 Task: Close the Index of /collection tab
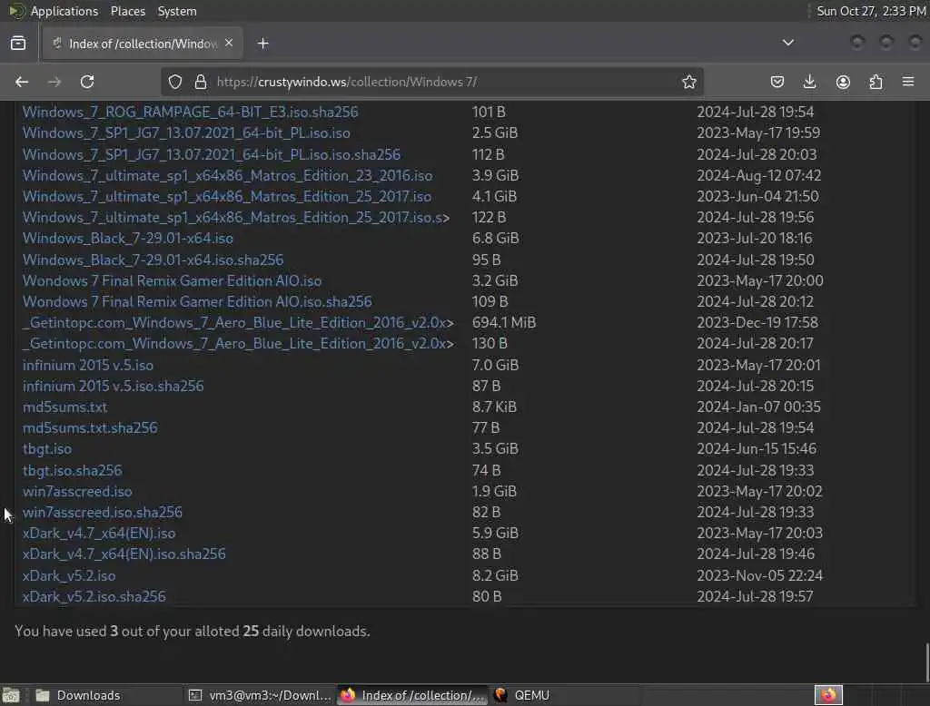229,43
